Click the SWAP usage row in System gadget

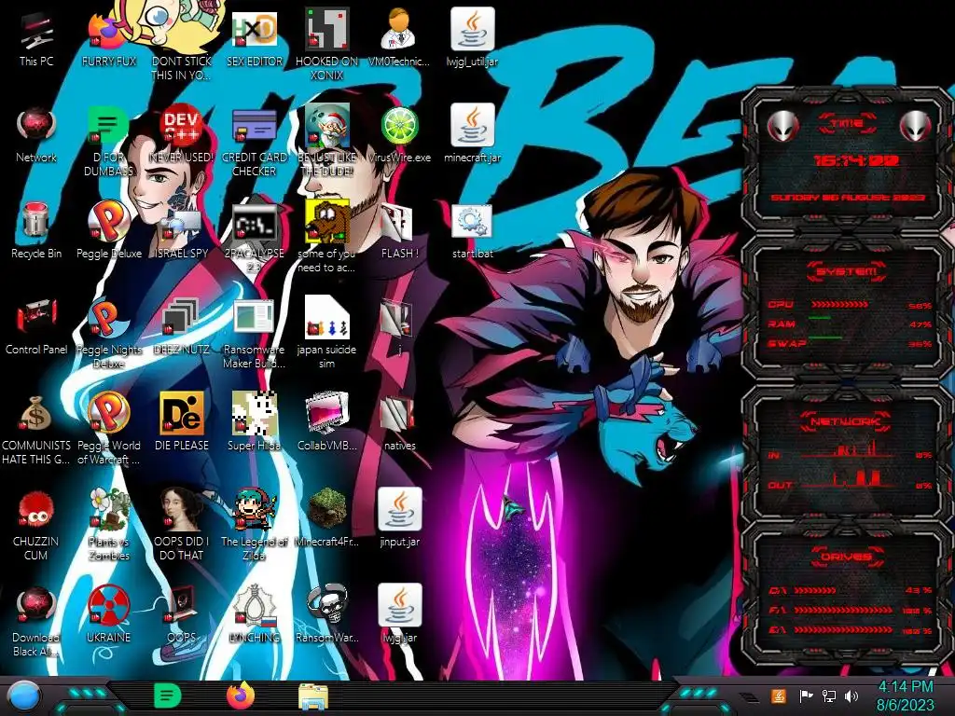point(850,343)
